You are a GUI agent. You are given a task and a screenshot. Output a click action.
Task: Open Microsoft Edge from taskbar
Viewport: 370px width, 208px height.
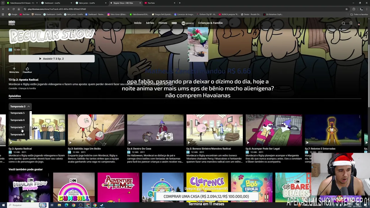[x=66, y=205]
